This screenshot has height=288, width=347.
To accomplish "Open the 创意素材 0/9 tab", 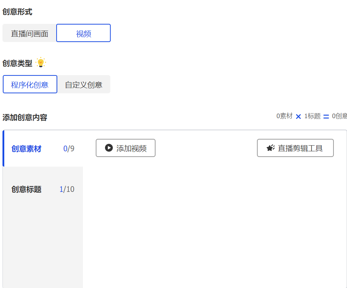I will (x=43, y=148).
